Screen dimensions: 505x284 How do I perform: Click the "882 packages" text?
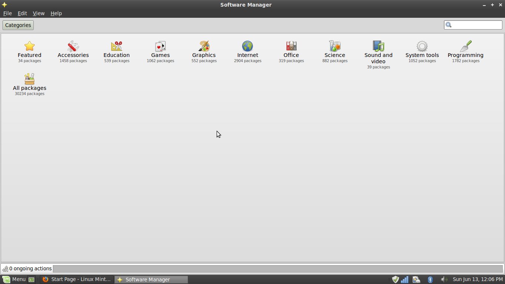(x=335, y=61)
